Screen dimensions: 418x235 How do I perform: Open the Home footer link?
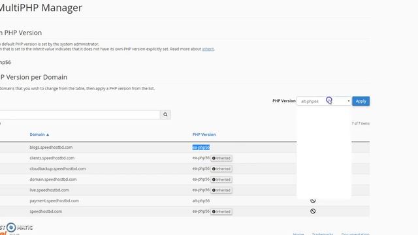(x=298, y=234)
